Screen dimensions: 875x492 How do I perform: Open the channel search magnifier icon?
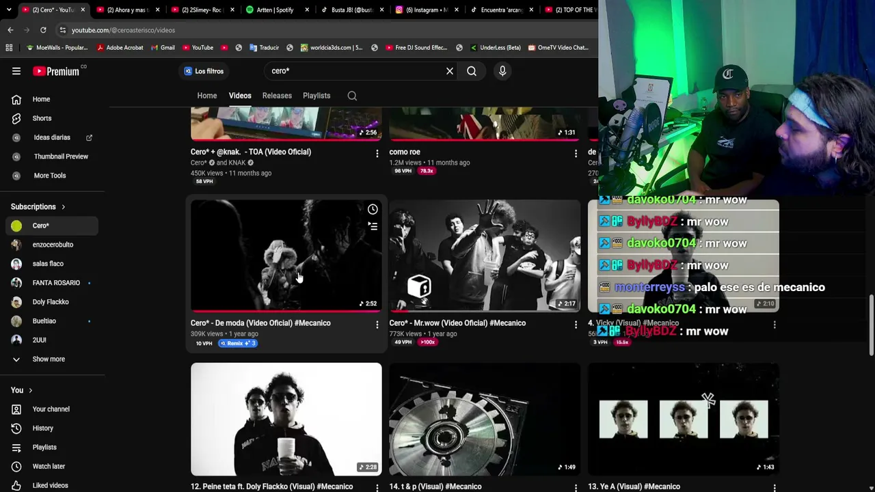point(352,96)
